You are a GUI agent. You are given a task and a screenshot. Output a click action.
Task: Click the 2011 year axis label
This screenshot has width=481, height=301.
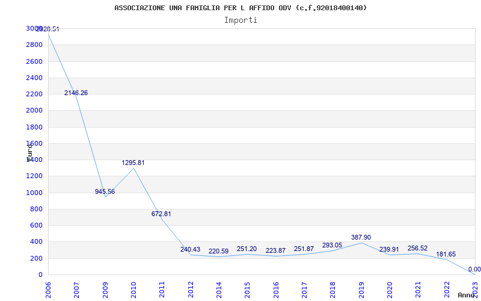[162, 290]
